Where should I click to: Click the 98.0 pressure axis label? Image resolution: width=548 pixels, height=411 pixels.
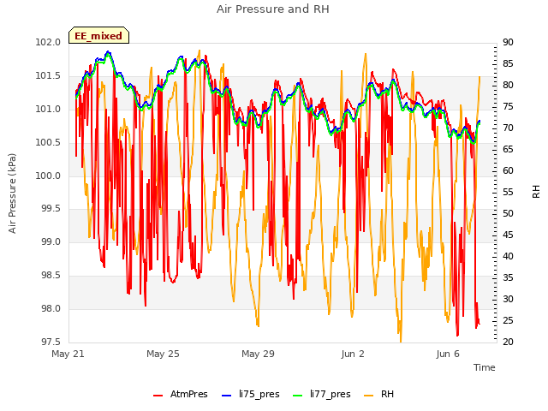51,308
